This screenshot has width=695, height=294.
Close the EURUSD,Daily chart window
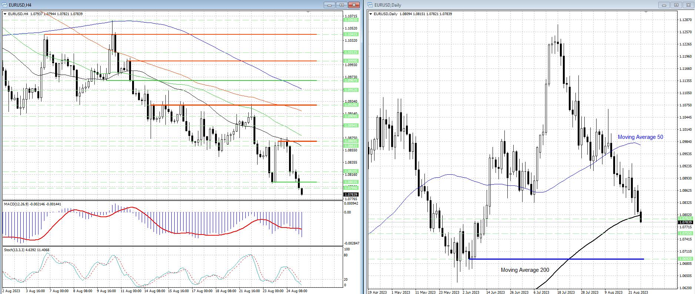tap(688, 5)
